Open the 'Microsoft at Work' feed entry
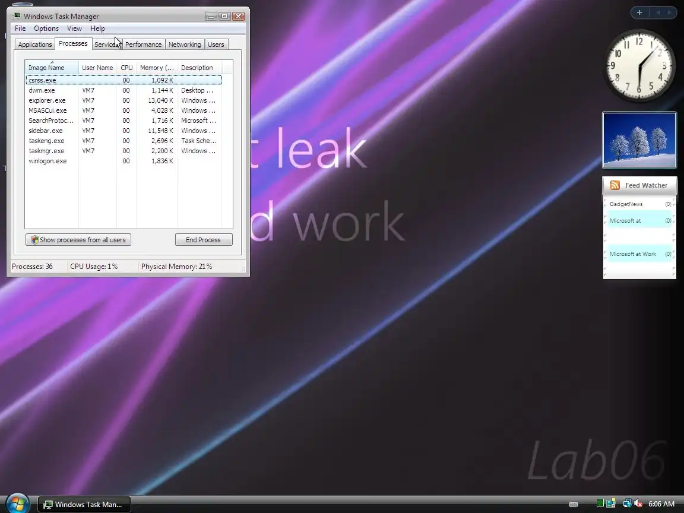This screenshot has height=513, width=684. coord(639,254)
